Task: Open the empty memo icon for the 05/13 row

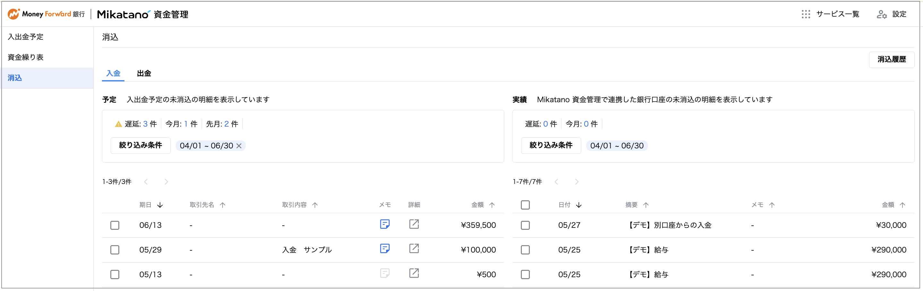Action: (385, 273)
